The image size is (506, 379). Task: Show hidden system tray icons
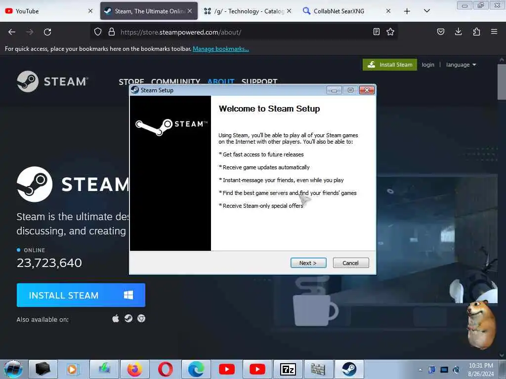420,370
